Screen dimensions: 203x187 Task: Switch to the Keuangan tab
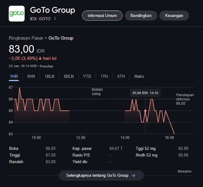tap(174, 16)
